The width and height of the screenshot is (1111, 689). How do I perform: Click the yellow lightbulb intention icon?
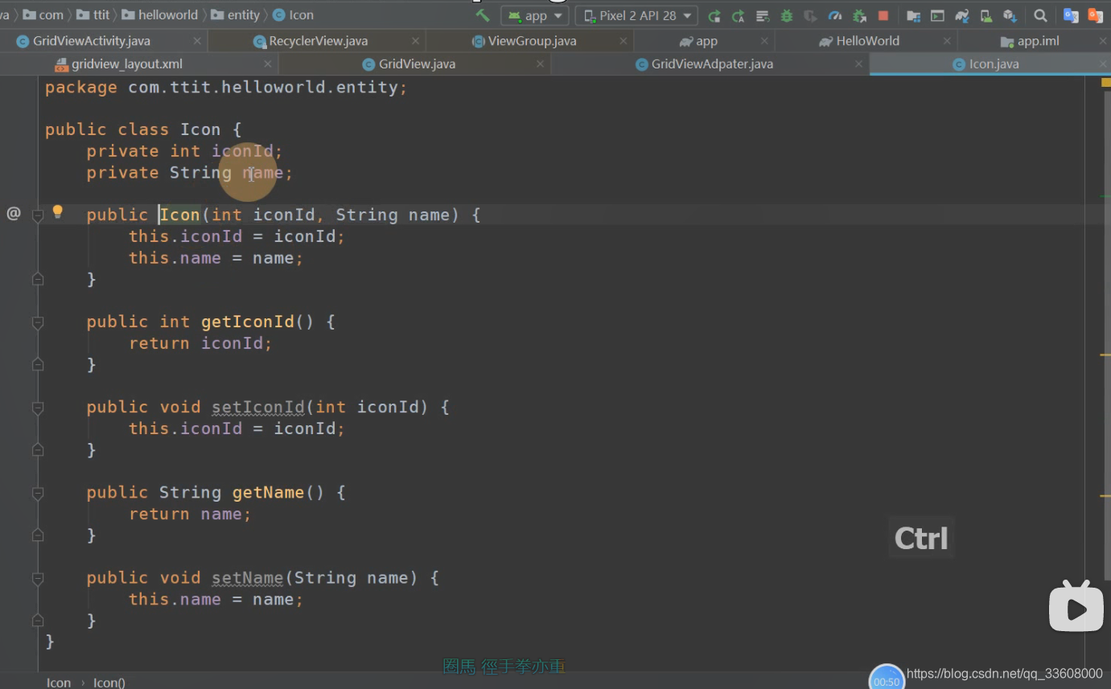pyautogui.click(x=57, y=212)
